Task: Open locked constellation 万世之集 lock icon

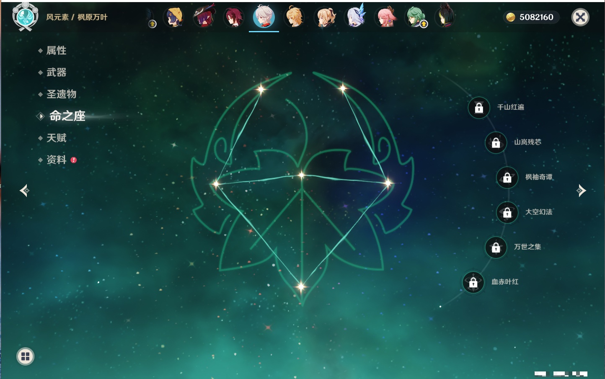Action: tap(496, 247)
